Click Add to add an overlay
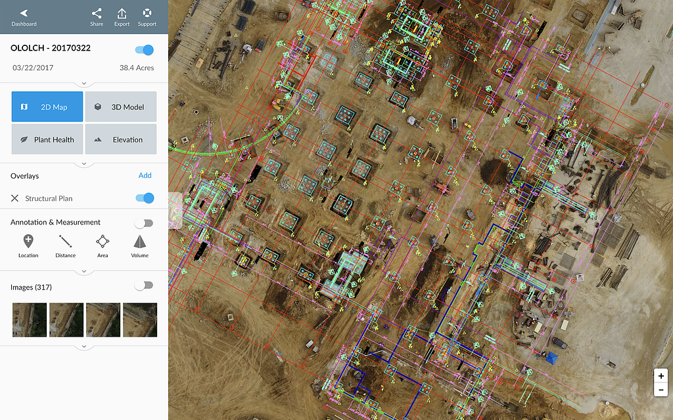 click(x=145, y=175)
